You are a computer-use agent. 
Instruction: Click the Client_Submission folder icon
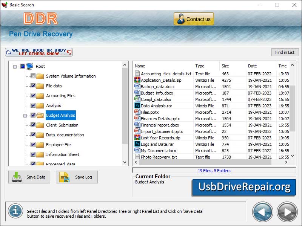[x=40, y=125]
